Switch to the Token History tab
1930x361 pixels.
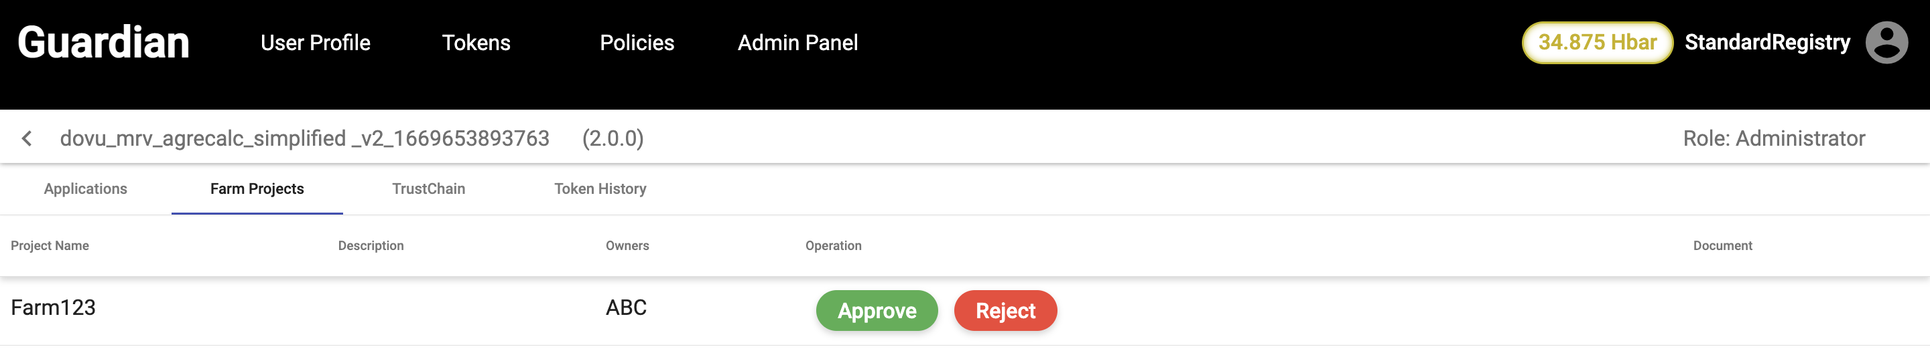pos(600,189)
